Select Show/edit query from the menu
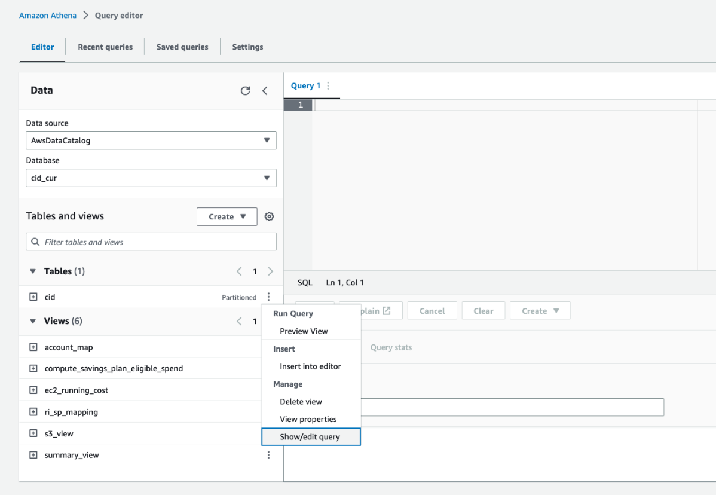716x495 pixels. tap(311, 436)
